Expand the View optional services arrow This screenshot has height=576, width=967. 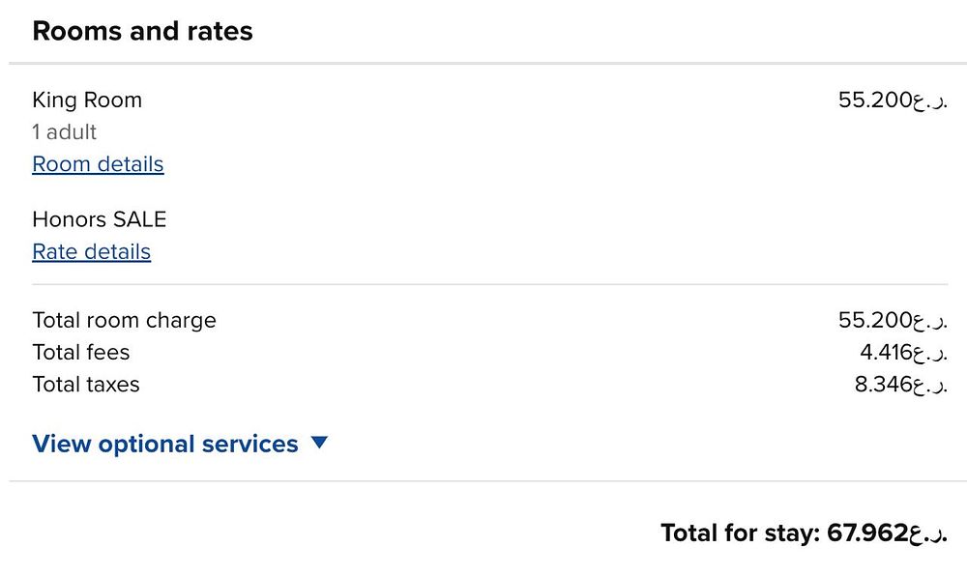[320, 443]
